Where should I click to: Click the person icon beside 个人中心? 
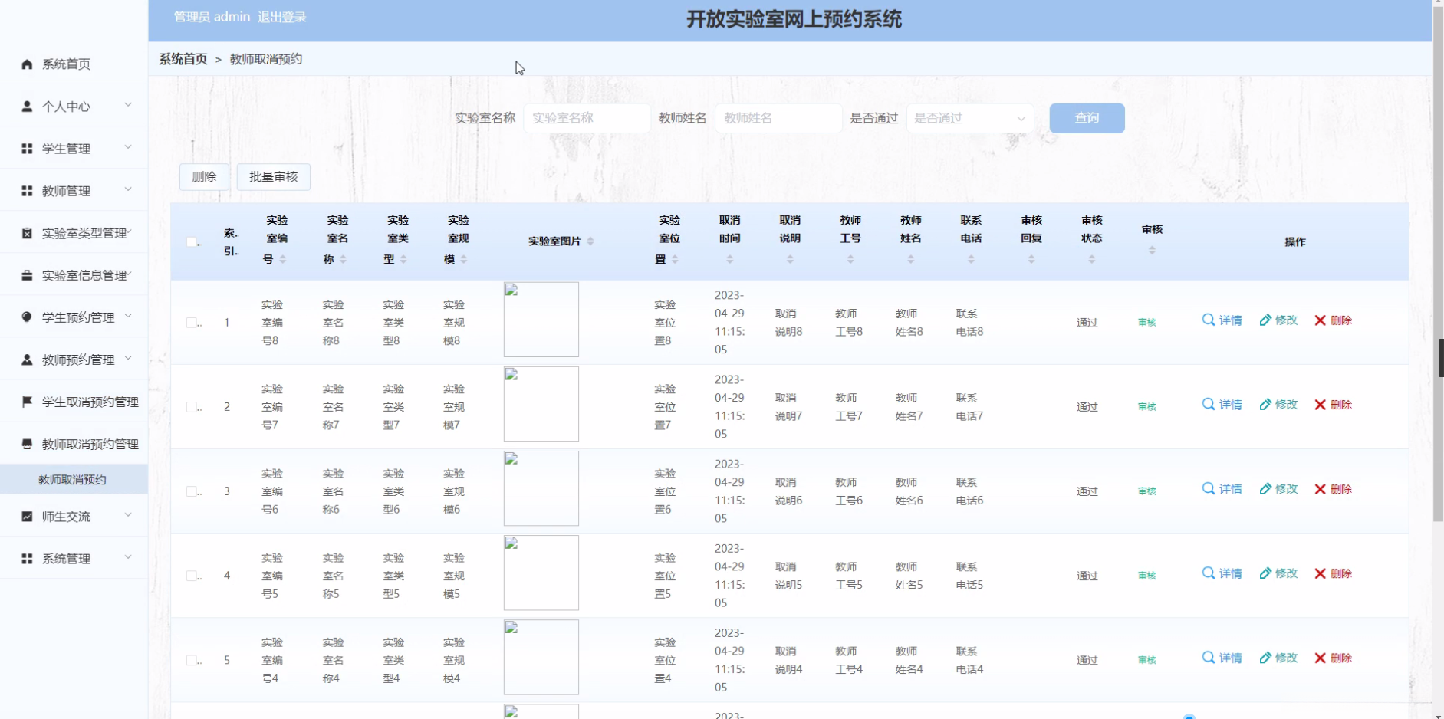[27, 107]
